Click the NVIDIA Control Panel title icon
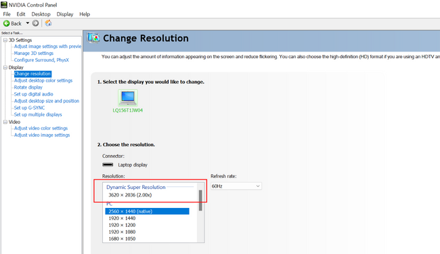Image resolution: width=440 pixels, height=254 pixels. (x=4, y=5)
